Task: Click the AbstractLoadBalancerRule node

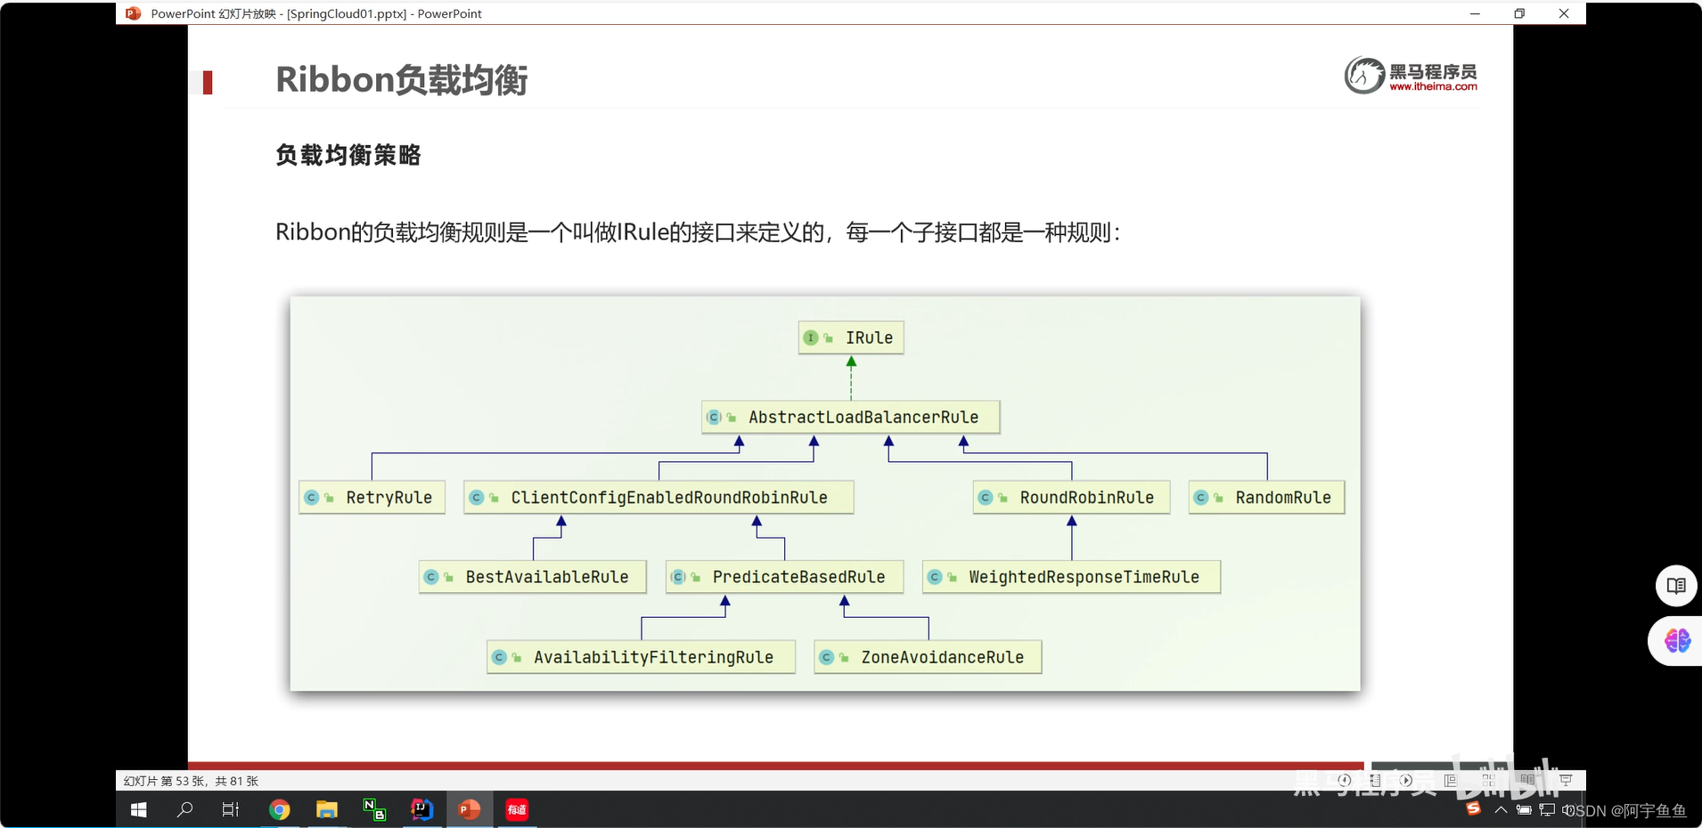Action: [x=851, y=417]
